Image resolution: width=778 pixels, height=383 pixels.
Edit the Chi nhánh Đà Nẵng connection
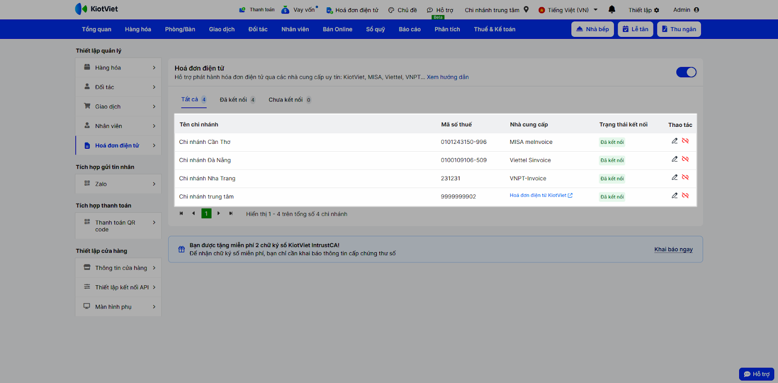click(674, 159)
